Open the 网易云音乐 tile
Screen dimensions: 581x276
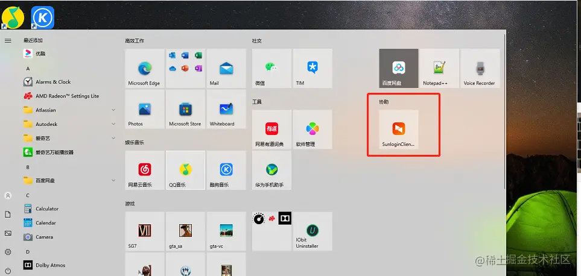(145, 170)
